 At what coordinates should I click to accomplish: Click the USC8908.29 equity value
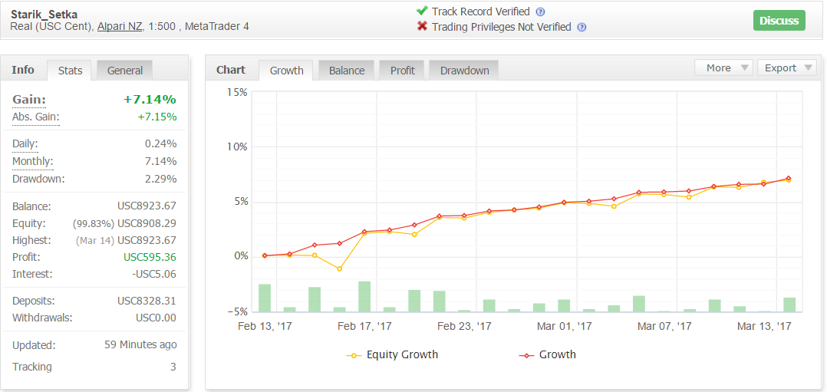[147, 223]
